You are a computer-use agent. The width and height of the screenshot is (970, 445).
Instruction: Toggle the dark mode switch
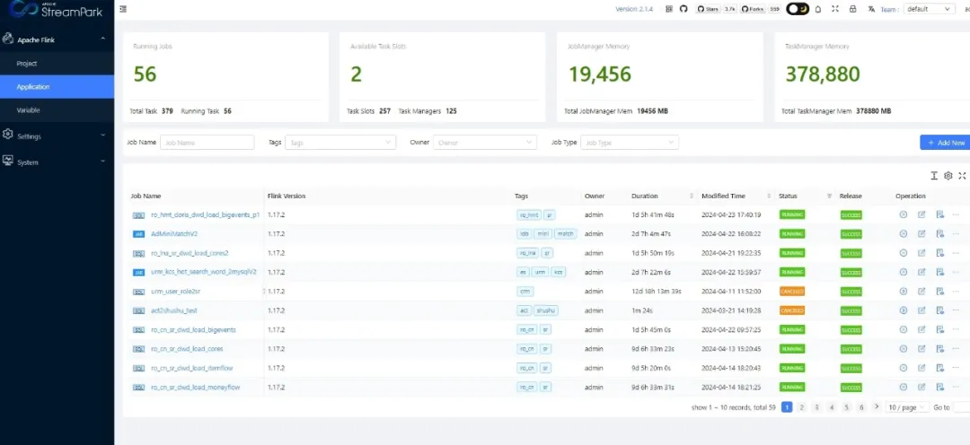[x=797, y=9]
